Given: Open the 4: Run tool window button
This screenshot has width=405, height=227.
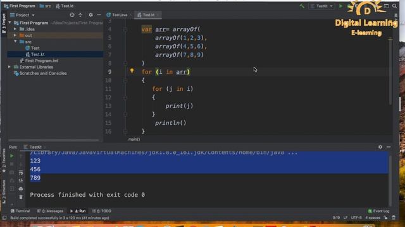Looking at the screenshot, I should 78,211.
